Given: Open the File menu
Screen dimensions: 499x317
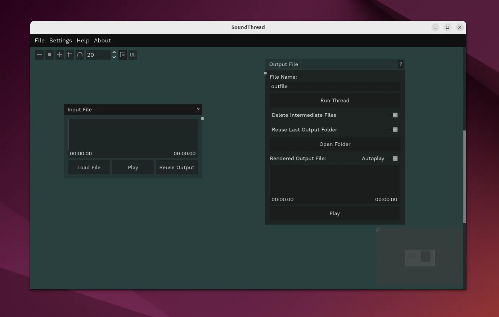Looking at the screenshot, I should pos(40,41).
